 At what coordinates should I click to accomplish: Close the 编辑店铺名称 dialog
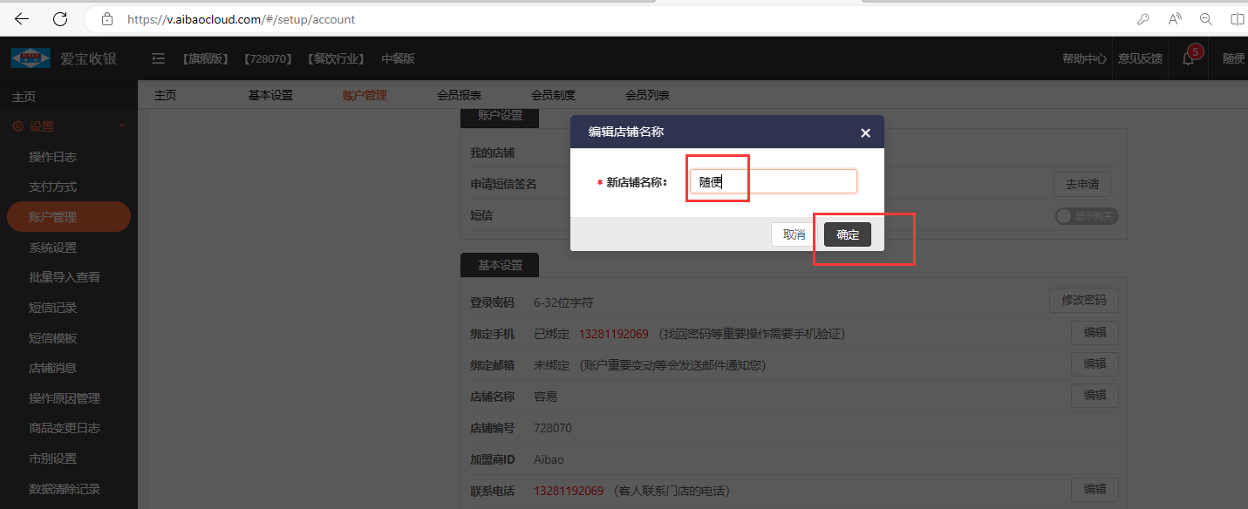pyautogui.click(x=865, y=132)
